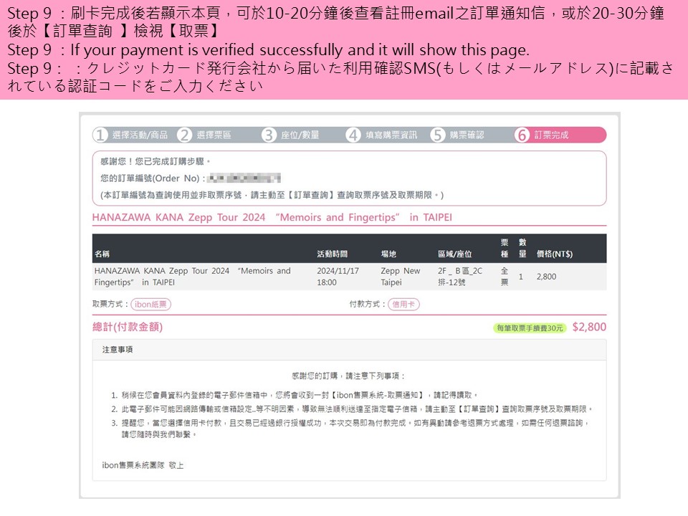Image resolution: width=688 pixels, height=516 pixels.
Task: Click the pink HANAZAWA KANA event title heading
Action: pyautogui.click(x=272, y=217)
